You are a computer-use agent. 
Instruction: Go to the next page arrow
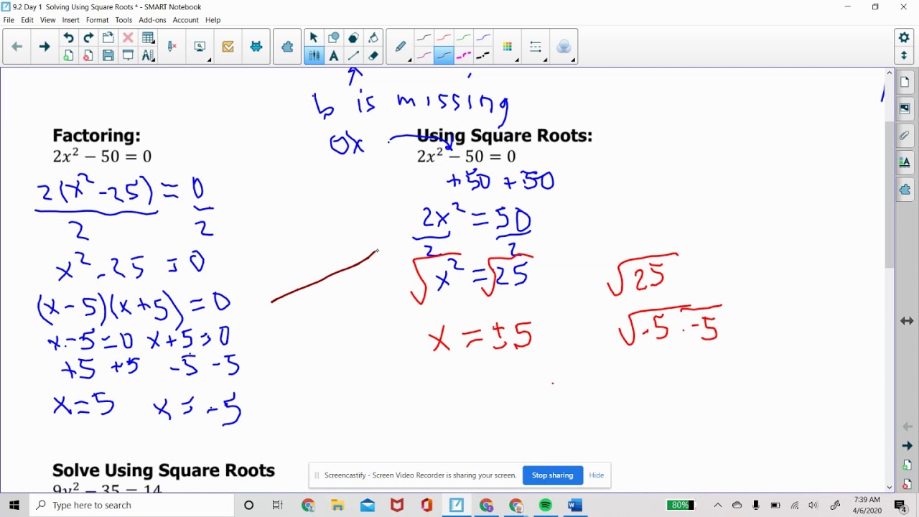click(x=44, y=47)
